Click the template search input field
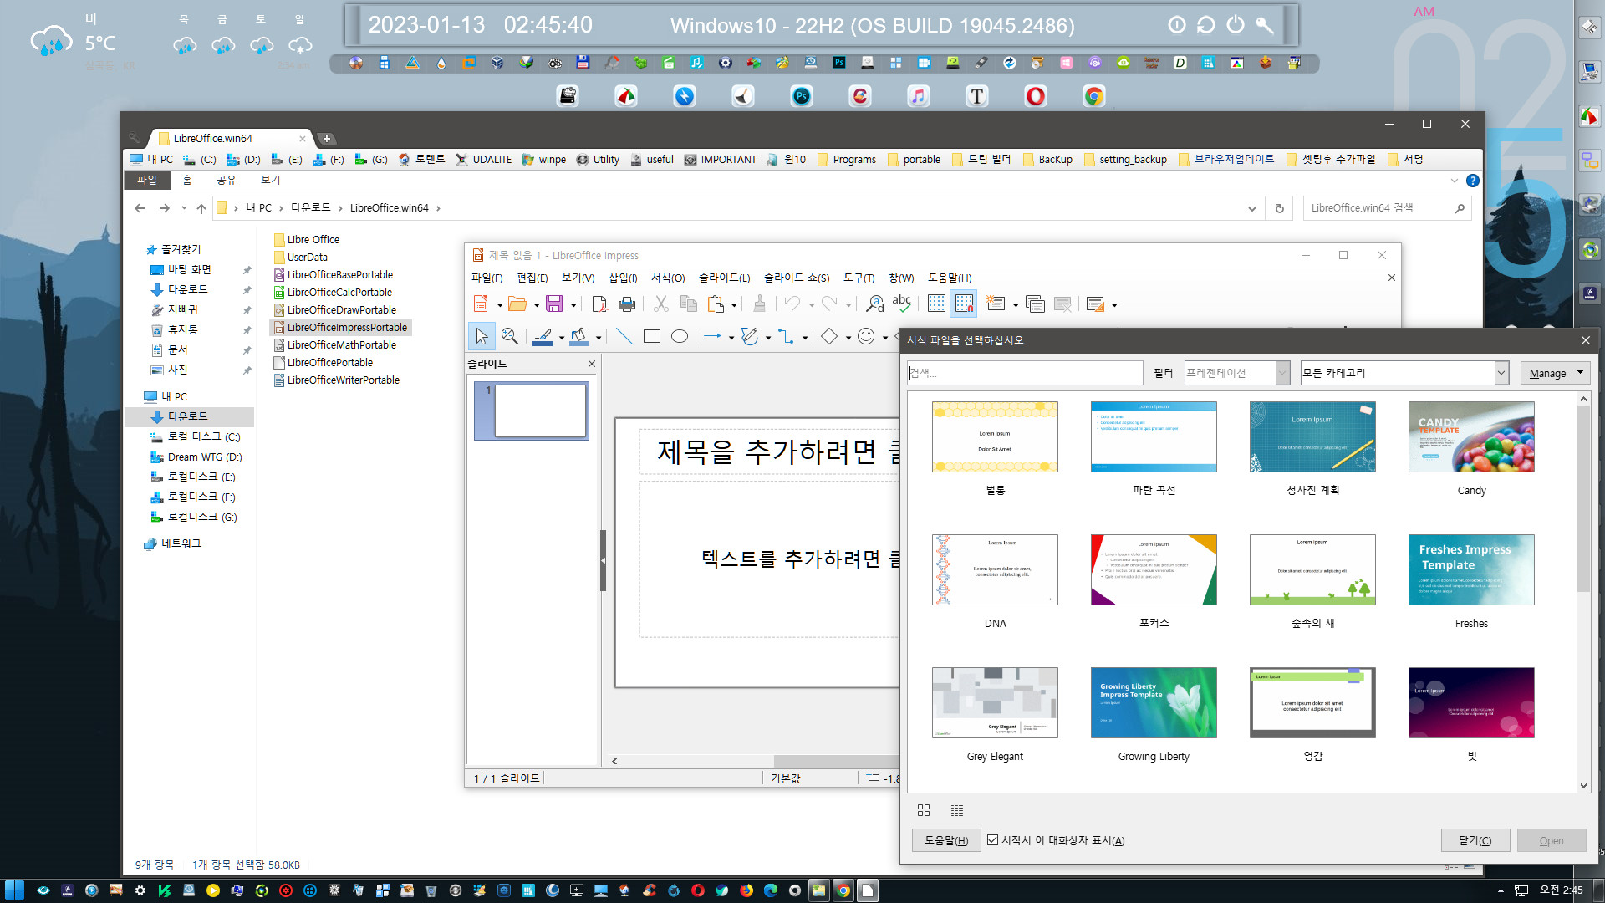This screenshot has height=903, width=1605. click(1025, 373)
